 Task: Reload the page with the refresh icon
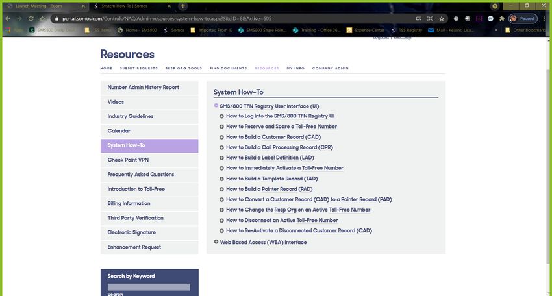coord(31,19)
